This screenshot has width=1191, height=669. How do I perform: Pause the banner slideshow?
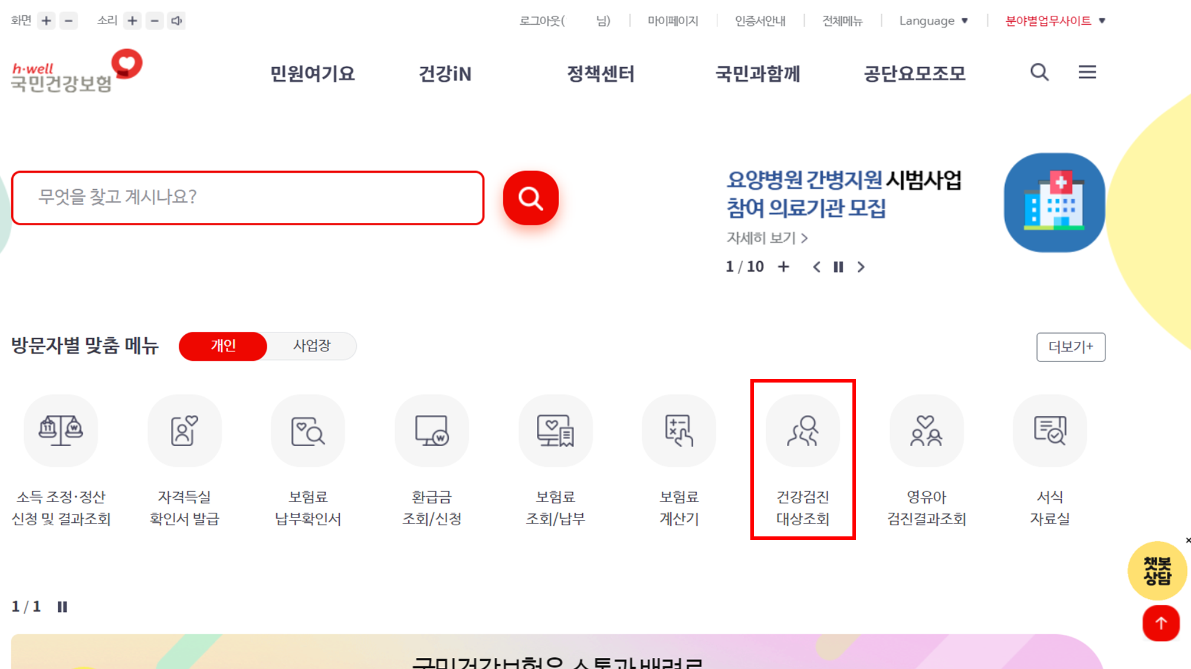(838, 267)
